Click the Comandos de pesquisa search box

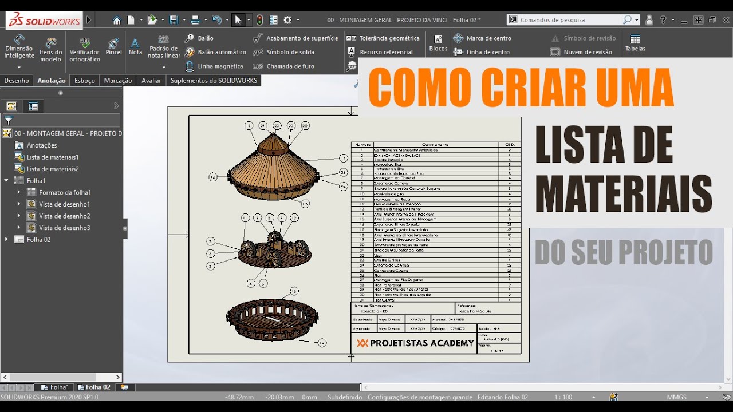[573, 20]
